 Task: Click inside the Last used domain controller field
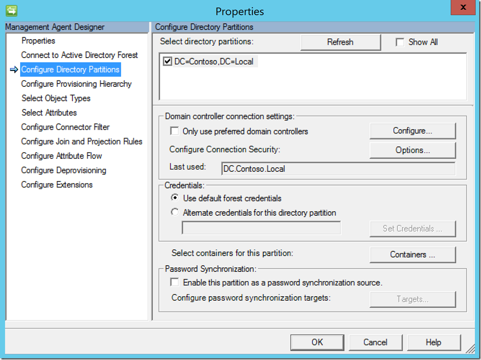[338, 169]
